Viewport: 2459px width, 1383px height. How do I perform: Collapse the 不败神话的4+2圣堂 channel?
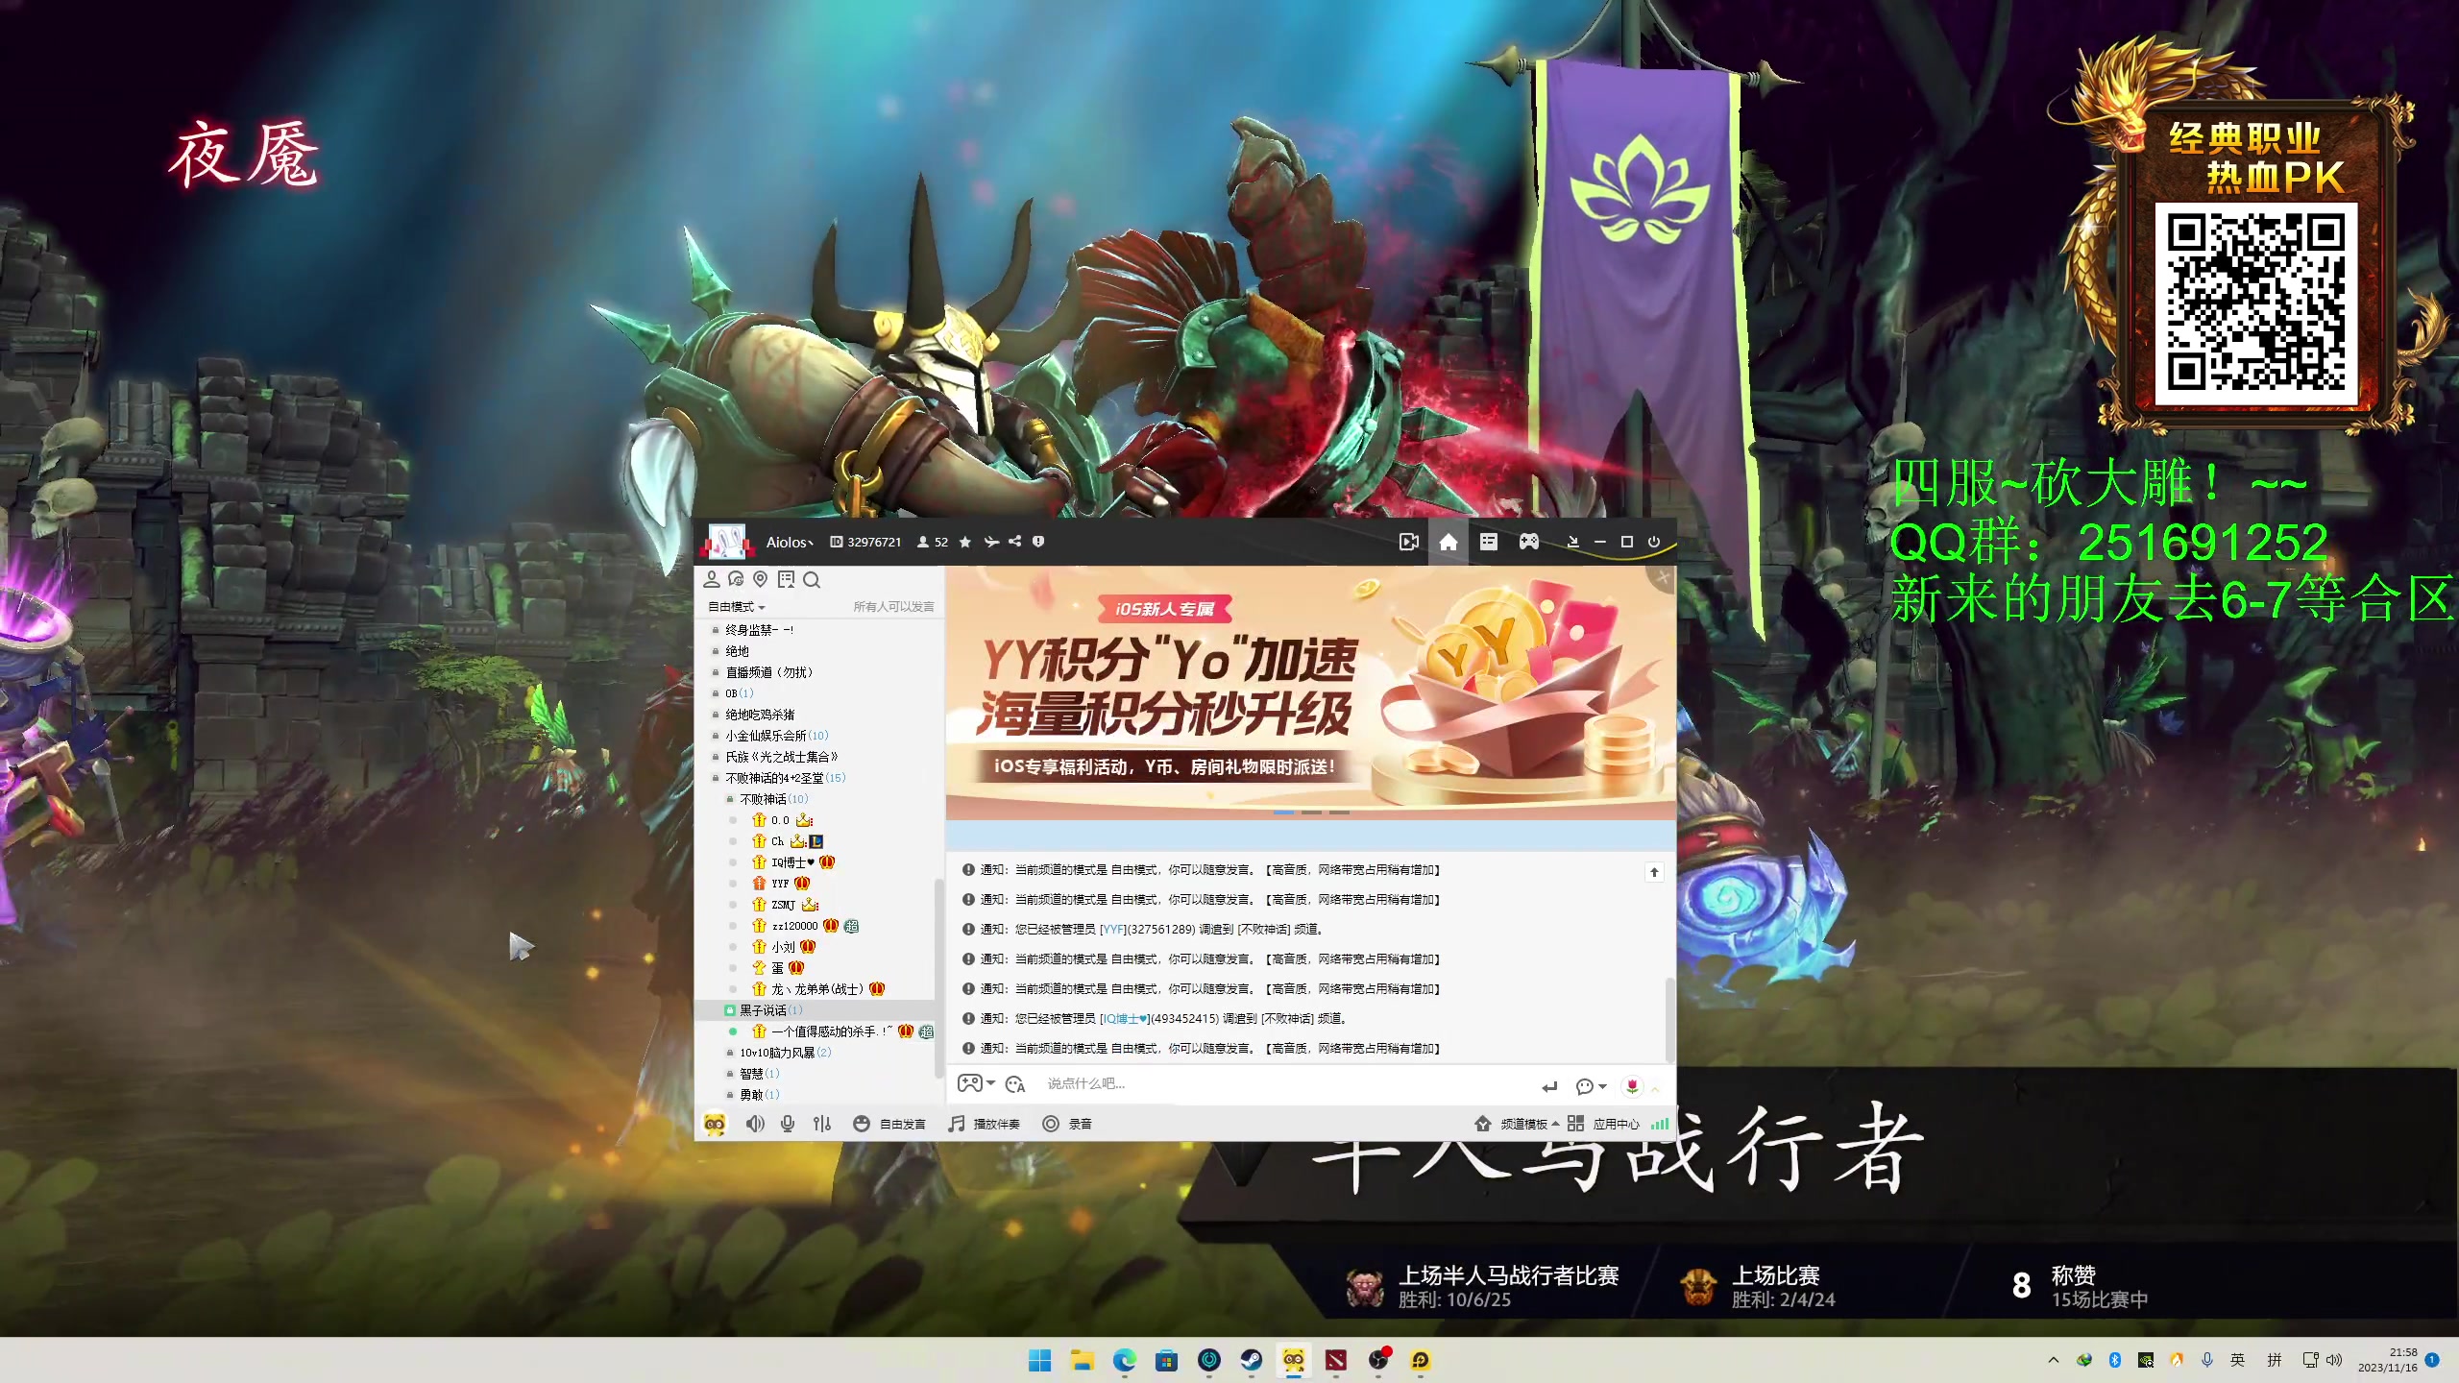785,778
